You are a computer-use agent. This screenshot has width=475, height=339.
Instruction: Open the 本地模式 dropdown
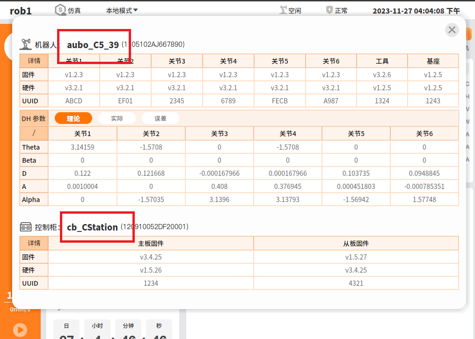tap(122, 11)
